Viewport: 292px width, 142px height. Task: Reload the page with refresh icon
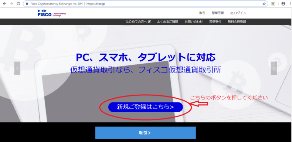(x=18, y=4)
